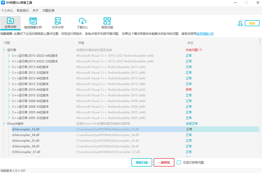
Task: Open the 文件分析 file analysis tool
Action: click(58, 23)
